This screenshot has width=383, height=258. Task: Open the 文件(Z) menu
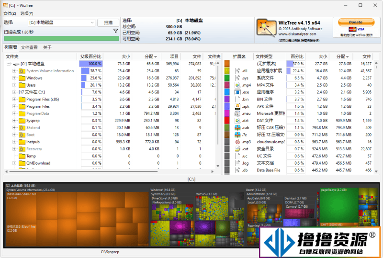click(10, 13)
